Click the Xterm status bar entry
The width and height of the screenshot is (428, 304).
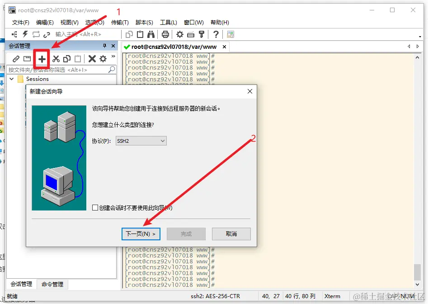pyautogui.click(x=332, y=296)
